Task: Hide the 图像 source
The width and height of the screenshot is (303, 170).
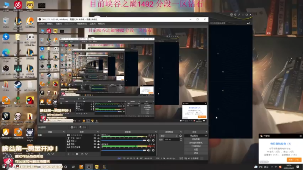Action: (95, 144)
